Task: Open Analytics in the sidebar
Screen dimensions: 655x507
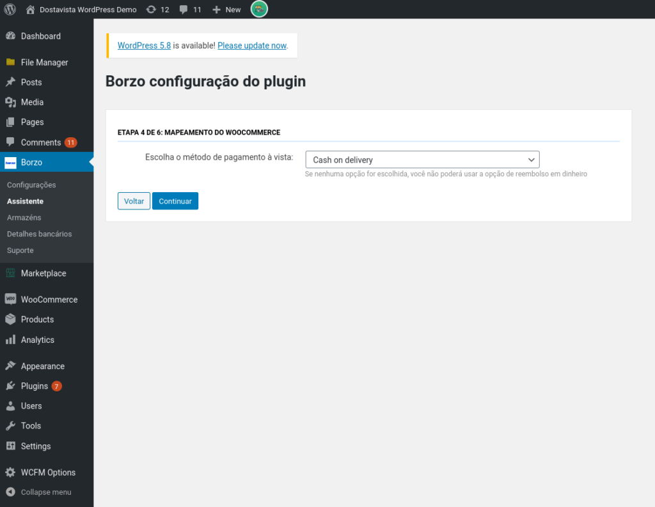Action: coord(38,340)
